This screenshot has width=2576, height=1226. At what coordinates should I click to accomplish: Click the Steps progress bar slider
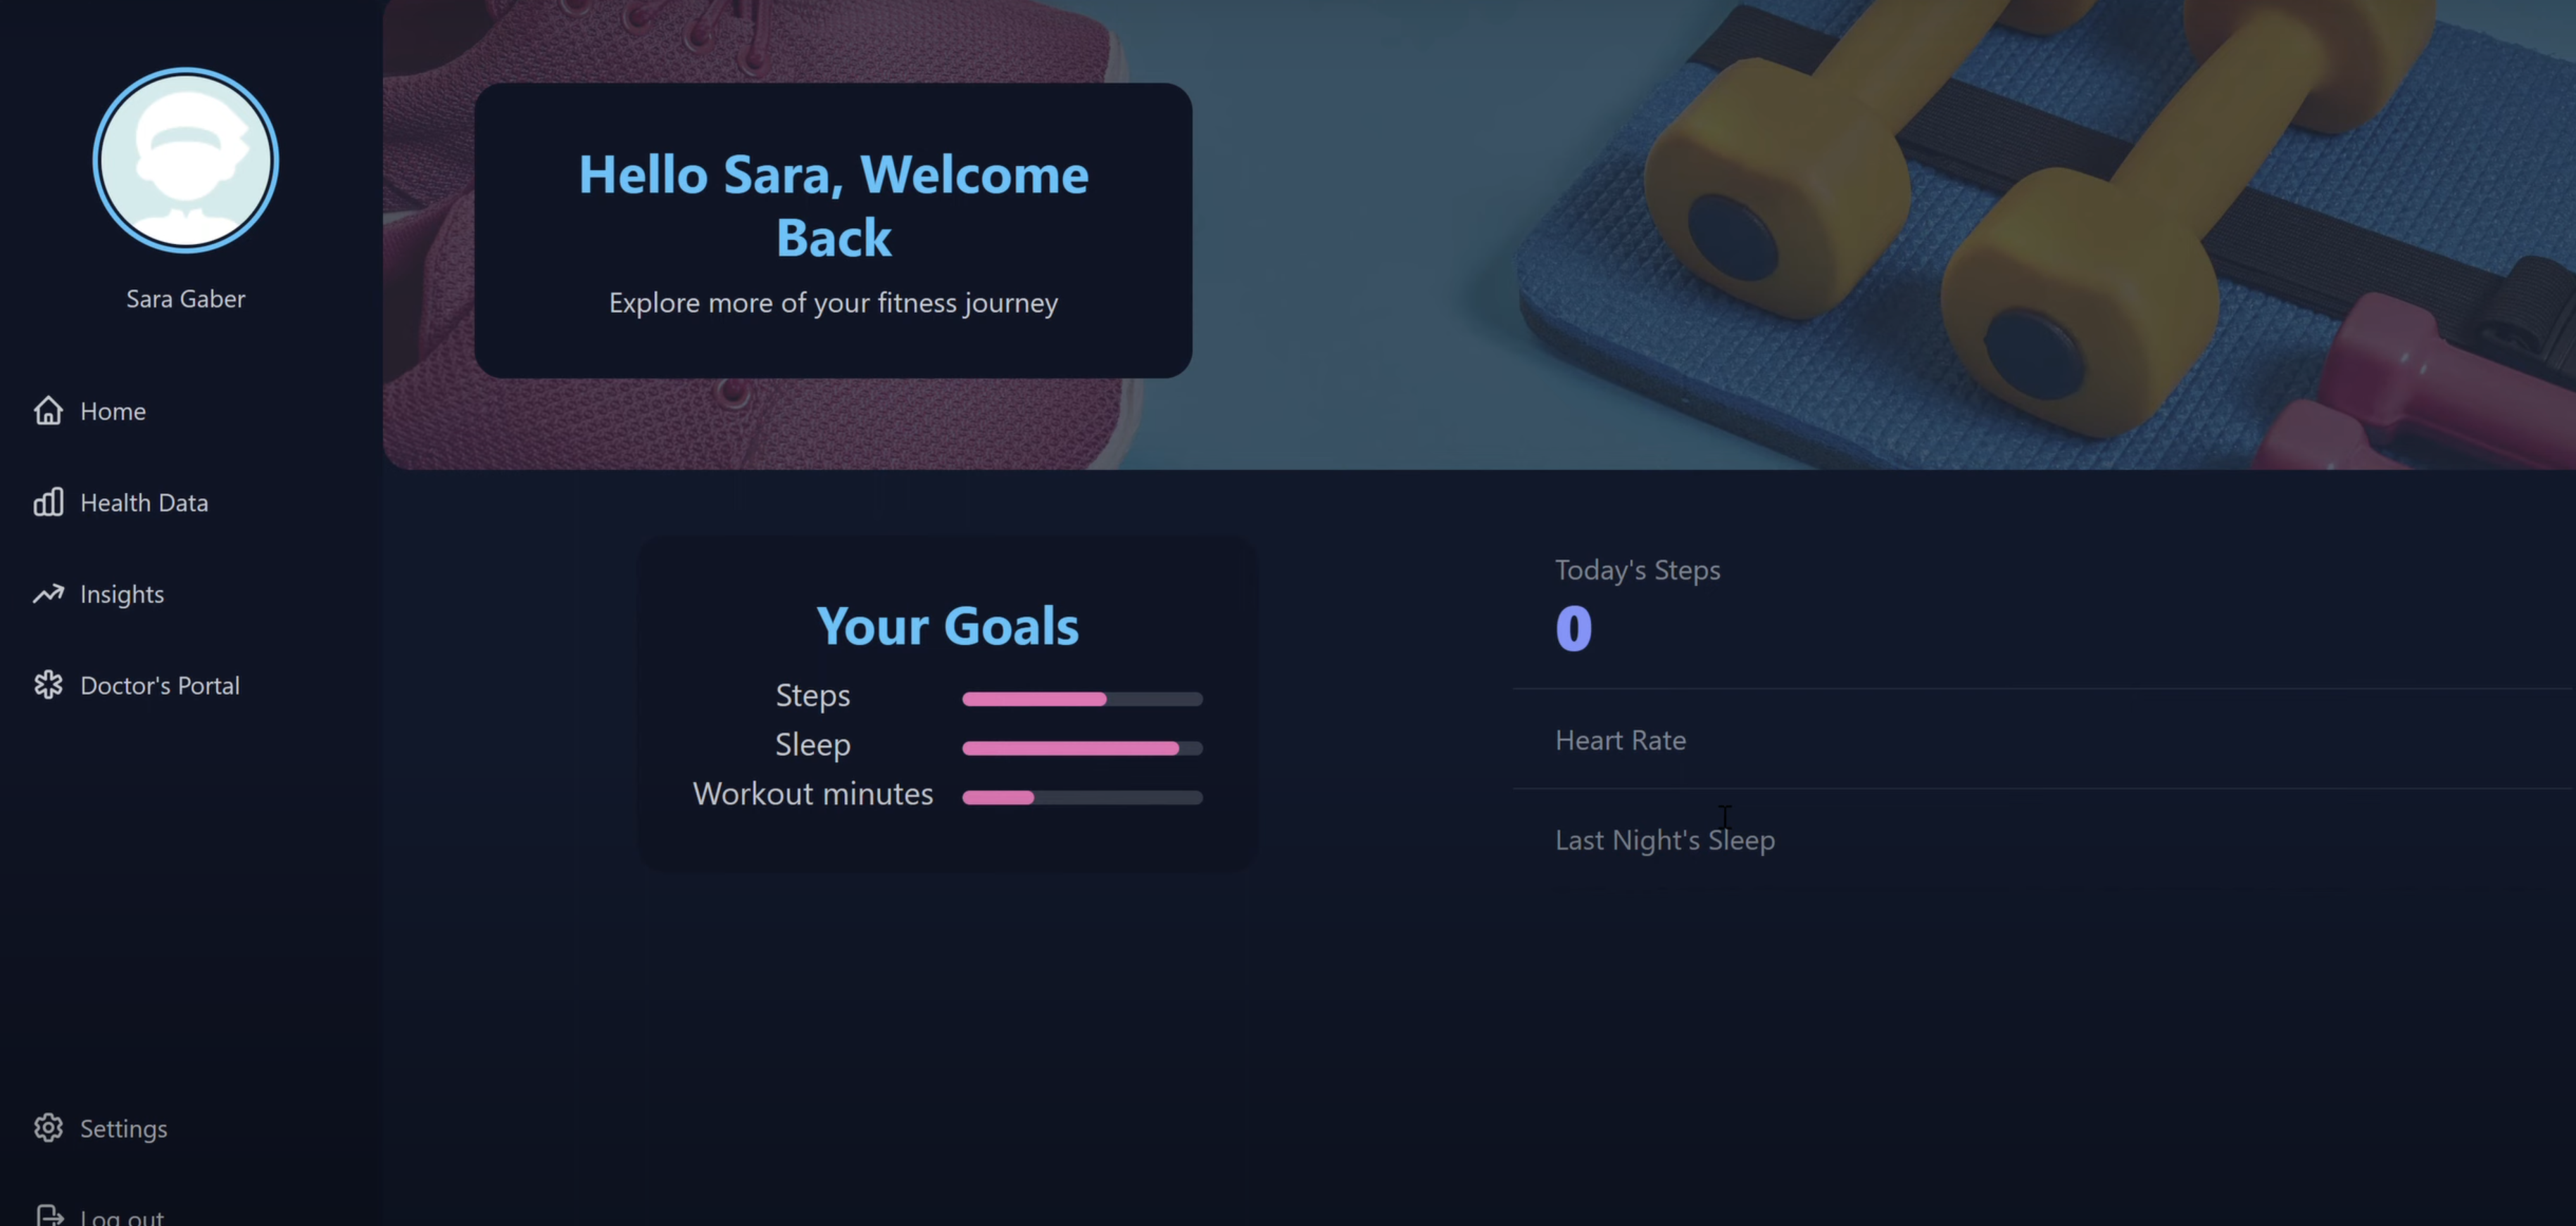tap(1083, 698)
